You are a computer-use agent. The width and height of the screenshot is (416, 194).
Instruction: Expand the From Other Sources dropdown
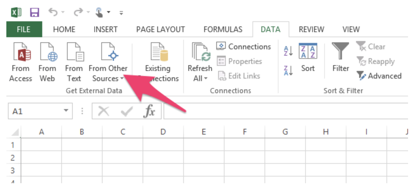pos(108,73)
